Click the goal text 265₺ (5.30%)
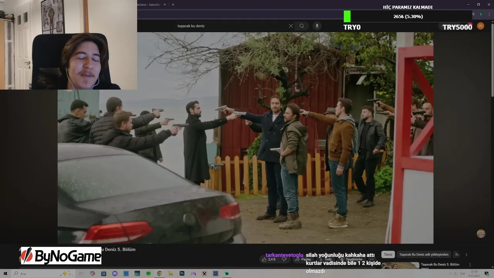 [408, 16]
